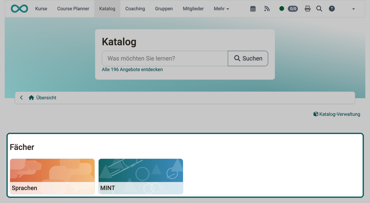Go to the Kurse tab
The width and height of the screenshot is (370, 203).
41,9
